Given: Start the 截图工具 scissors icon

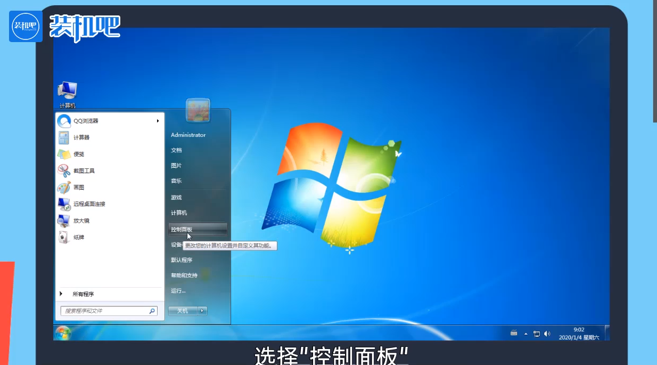Looking at the screenshot, I should (64, 171).
